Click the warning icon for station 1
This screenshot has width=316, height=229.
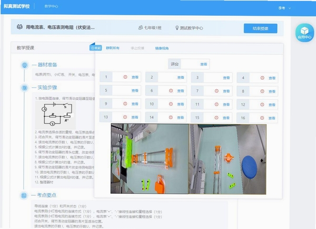(x=125, y=77)
